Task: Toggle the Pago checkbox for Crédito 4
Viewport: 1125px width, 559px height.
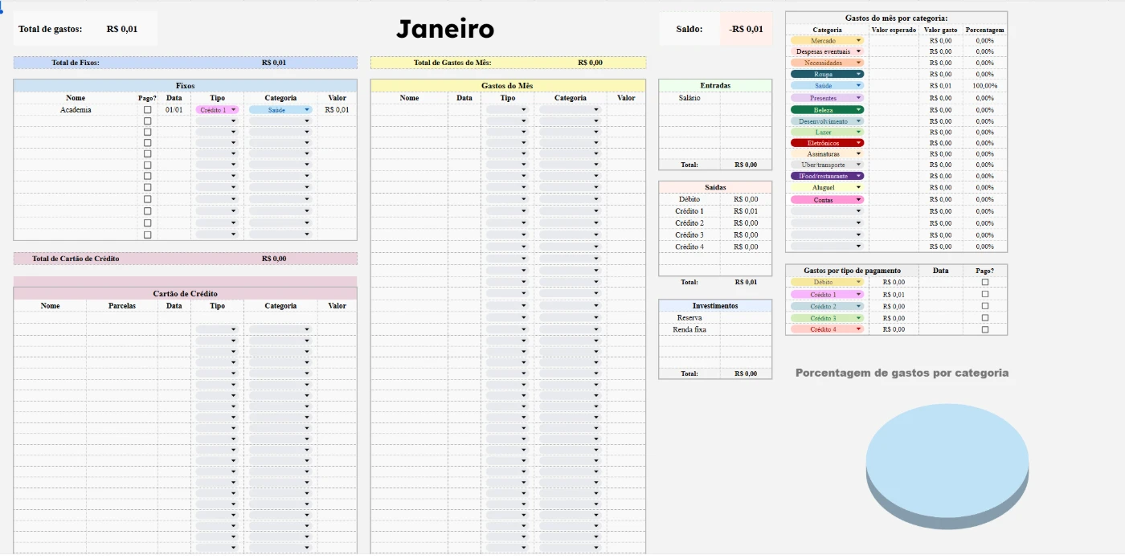Action: [x=985, y=329]
